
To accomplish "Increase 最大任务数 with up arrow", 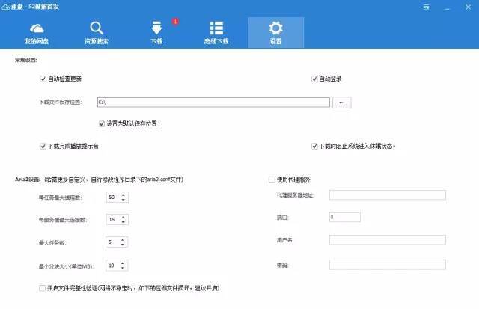I will point(123,240).
